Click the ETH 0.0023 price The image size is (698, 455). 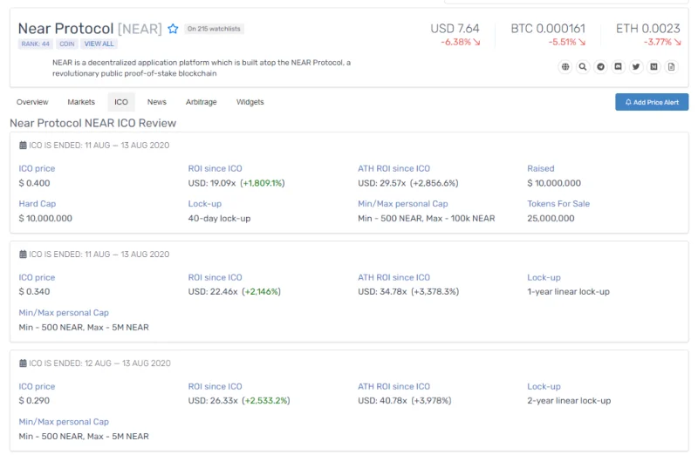(647, 29)
